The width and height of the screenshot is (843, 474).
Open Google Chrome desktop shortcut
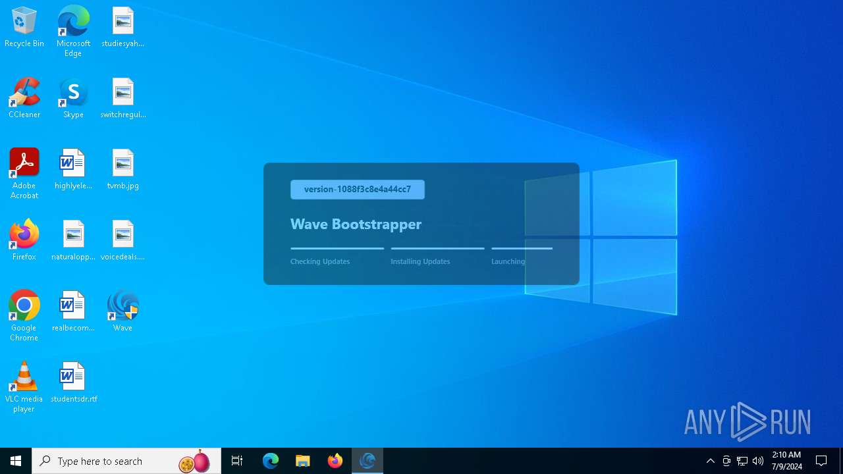24,315
